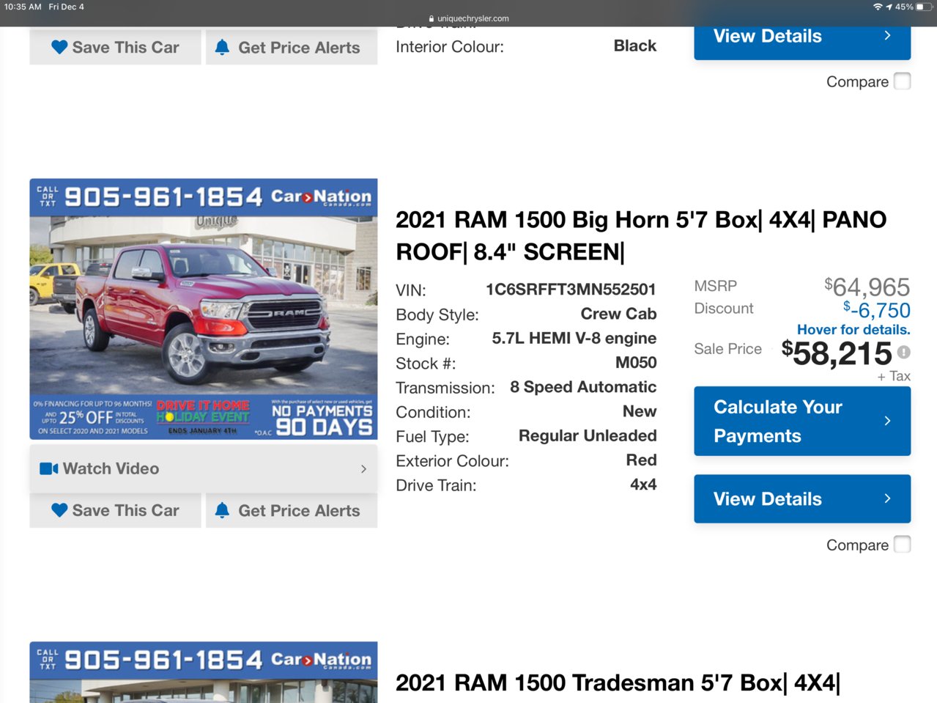This screenshot has width=937, height=703.
Task: Click 'Regular Unleaded' fuel type value
Action: pos(588,435)
